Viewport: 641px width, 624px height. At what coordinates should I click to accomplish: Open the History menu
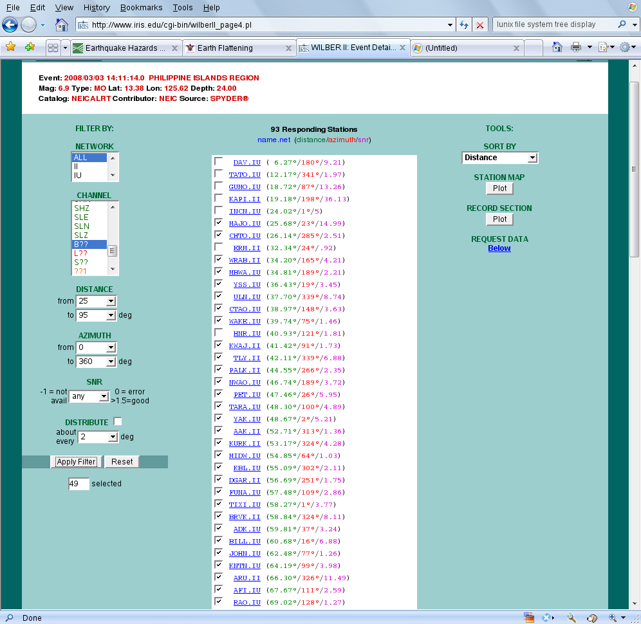pos(97,7)
